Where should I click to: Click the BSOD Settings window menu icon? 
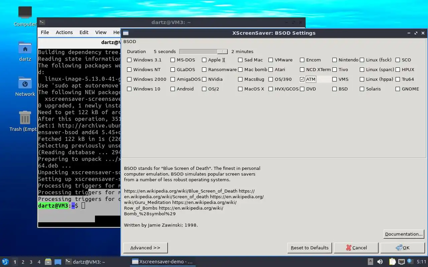126,33
